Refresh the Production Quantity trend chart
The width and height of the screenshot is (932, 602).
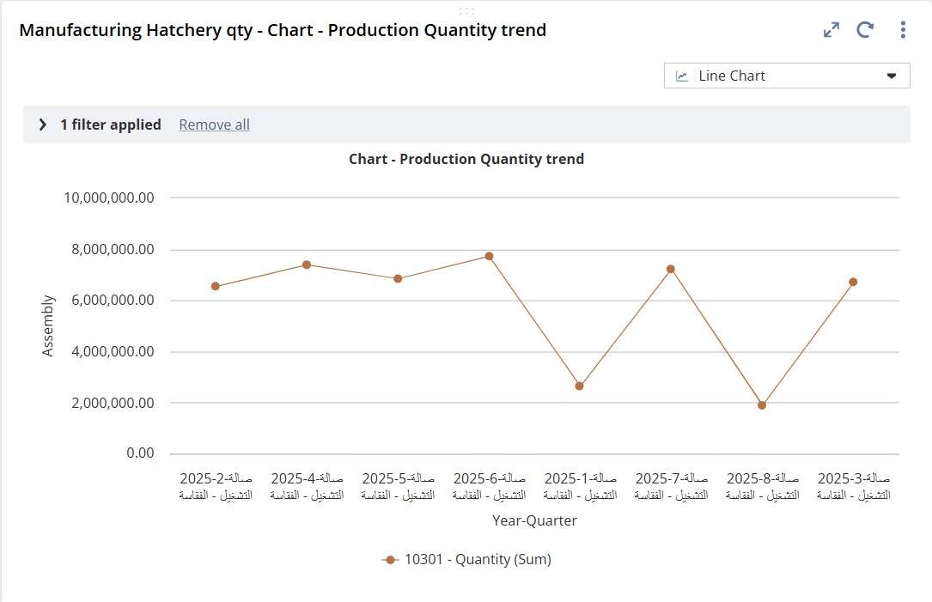(865, 30)
